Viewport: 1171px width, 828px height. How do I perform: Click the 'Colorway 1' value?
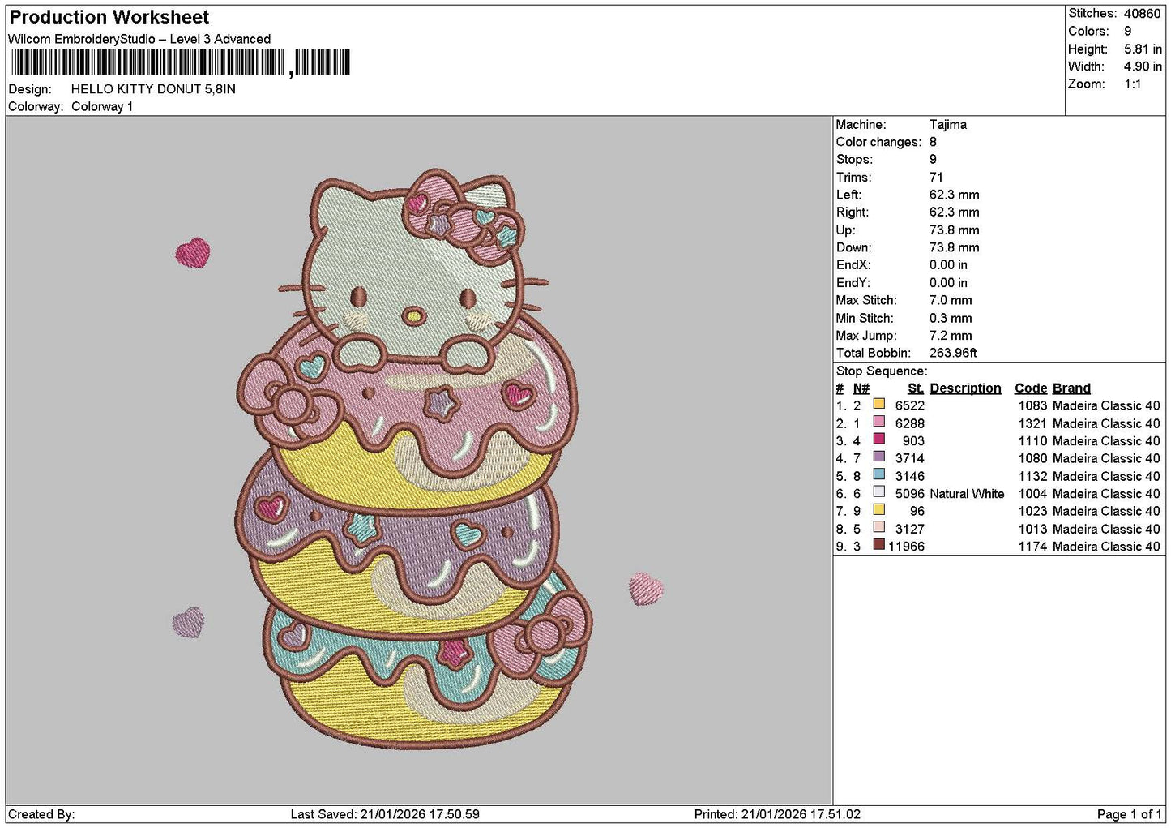tap(102, 107)
